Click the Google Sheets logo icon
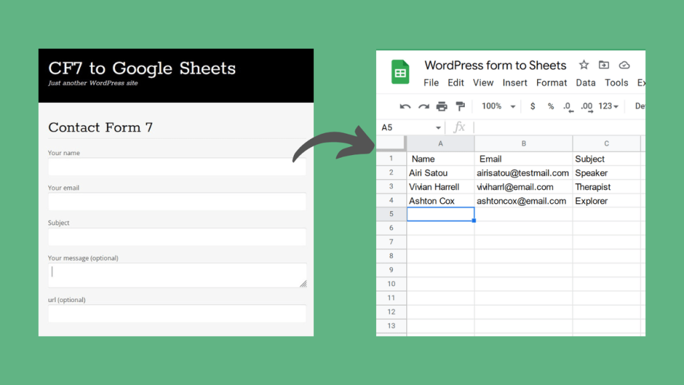The image size is (684, 385). (x=400, y=72)
